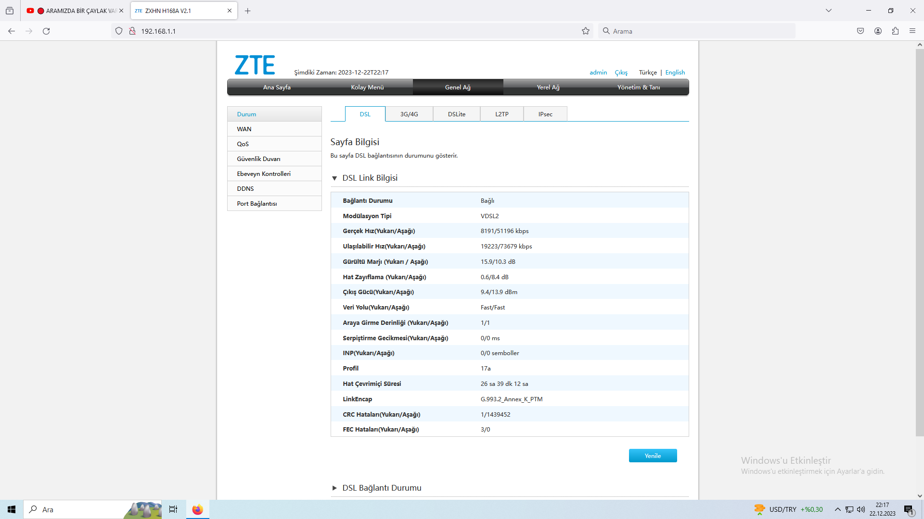Viewport: 924px width, 519px height.
Task: Switch language to English link
Action: [675, 73]
